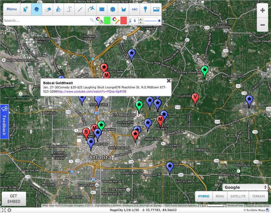This screenshot has width=271, height=213.
Task: Open the Scribble Maps credit link
Action: tap(256, 210)
